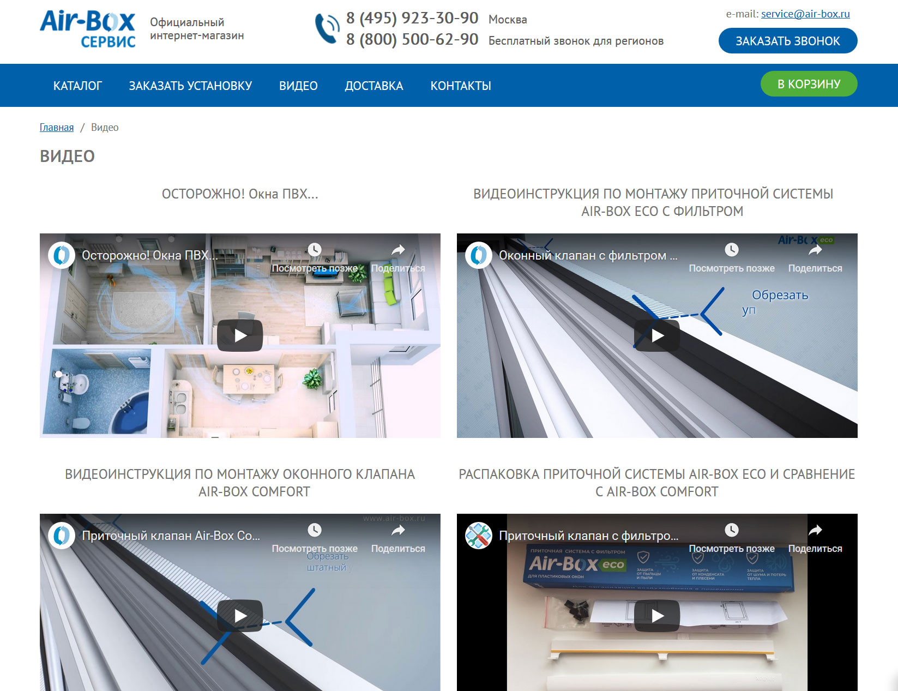
Task: Click the watch later clock on 'Приточный клапан Air-Box Co...' video
Action: (x=315, y=530)
